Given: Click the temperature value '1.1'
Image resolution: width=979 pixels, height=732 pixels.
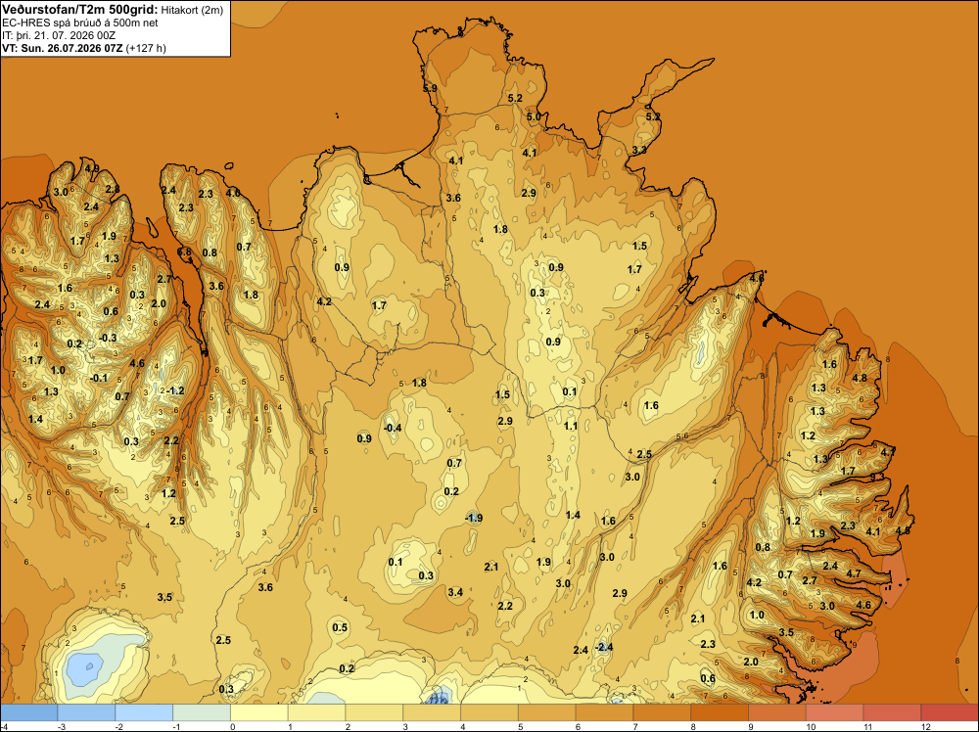Looking at the screenshot, I should pyautogui.click(x=571, y=426).
